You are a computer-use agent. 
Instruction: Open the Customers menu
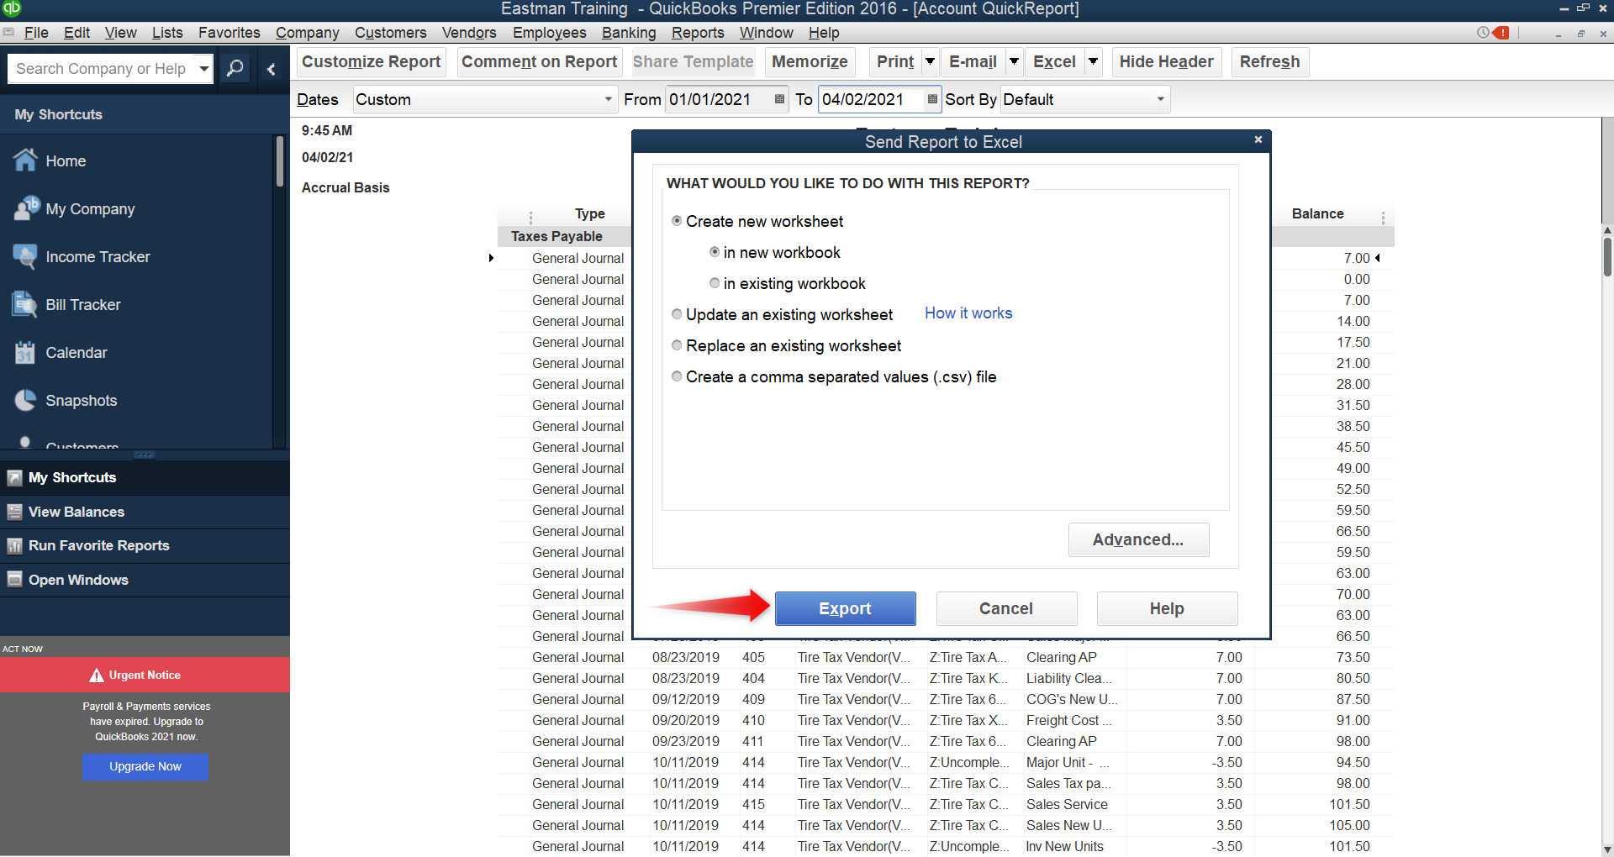(x=390, y=32)
